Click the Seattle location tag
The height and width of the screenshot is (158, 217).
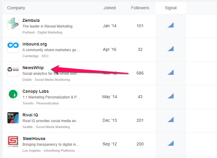tap(28, 127)
